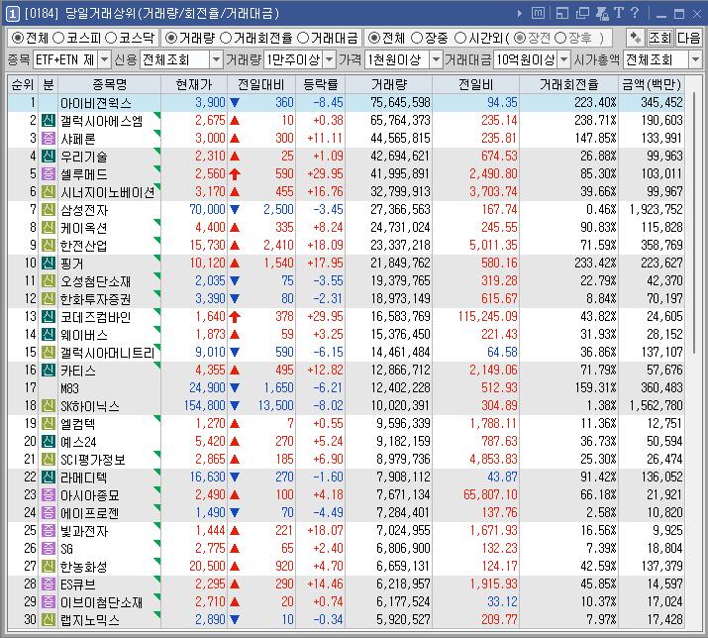The image size is (708, 638).
Task: Click the duplicate window icon in title bar
Action: click(582, 13)
